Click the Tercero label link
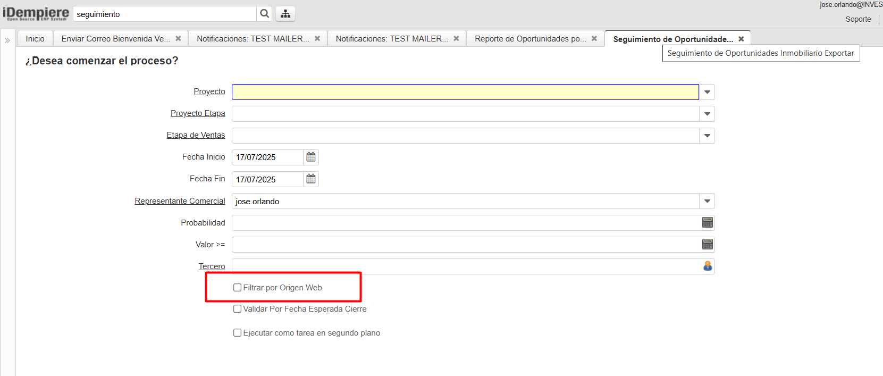The height and width of the screenshot is (376, 883). [x=212, y=266]
